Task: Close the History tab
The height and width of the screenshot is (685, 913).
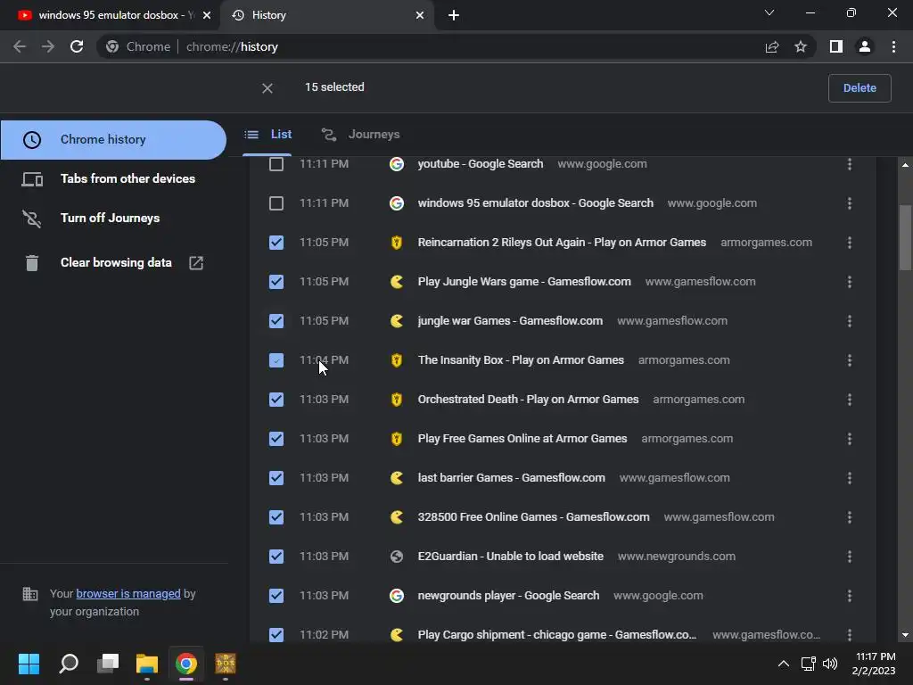Action: [420, 15]
